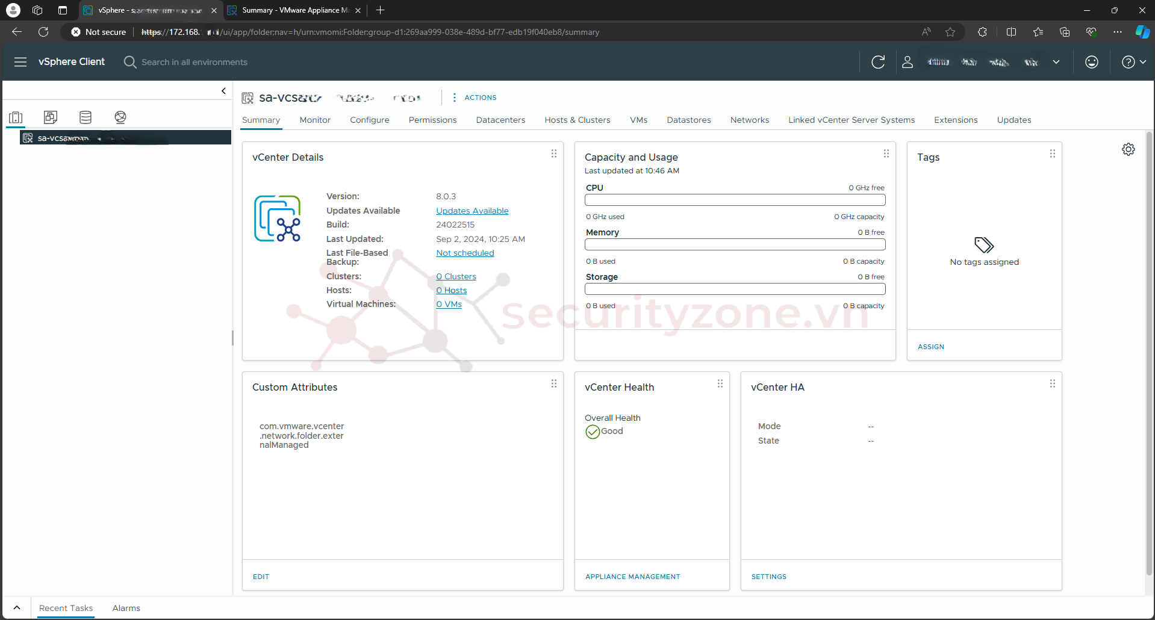The image size is (1155, 620).
Task: Click the vCenter HA card drag handle
Action: click(1053, 383)
